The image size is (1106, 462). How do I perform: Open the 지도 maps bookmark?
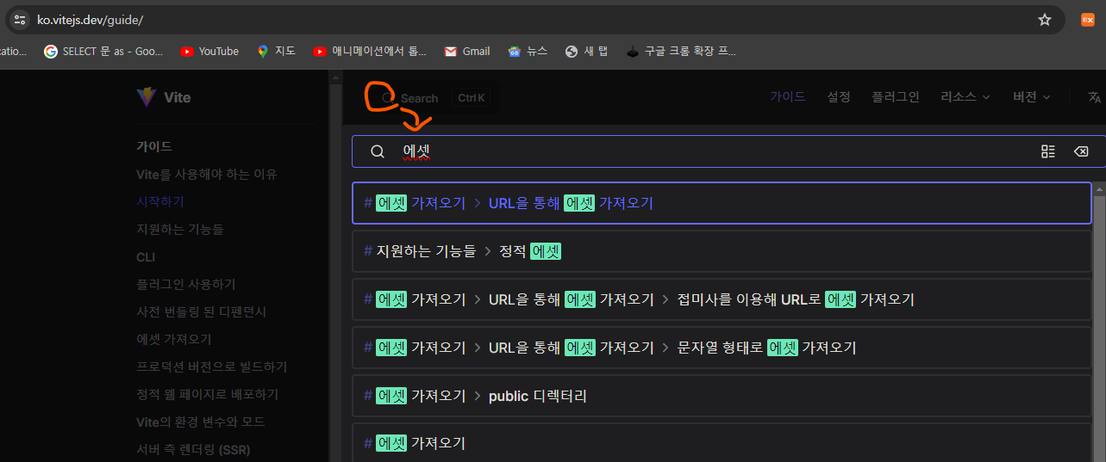point(276,52)
